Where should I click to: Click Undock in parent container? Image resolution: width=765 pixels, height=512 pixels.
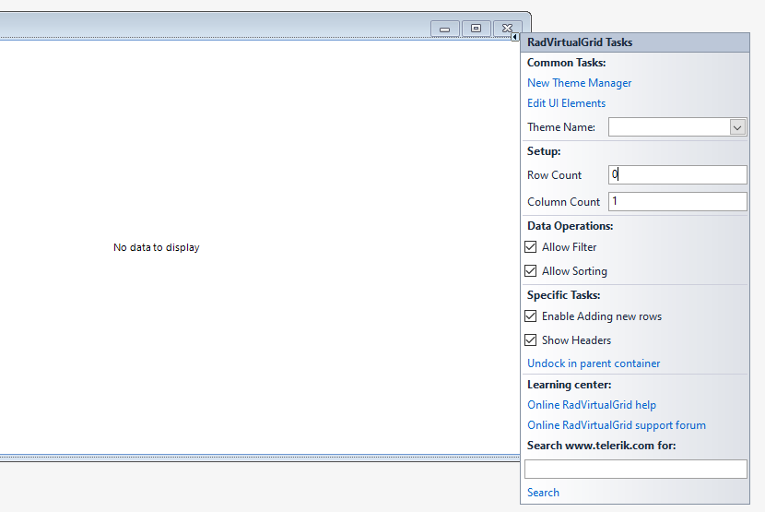(x=594, y=363)
